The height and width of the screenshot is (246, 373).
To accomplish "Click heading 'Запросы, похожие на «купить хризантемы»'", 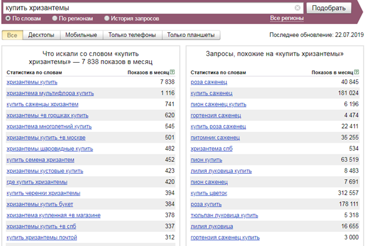I will click(x=275, y=54).
